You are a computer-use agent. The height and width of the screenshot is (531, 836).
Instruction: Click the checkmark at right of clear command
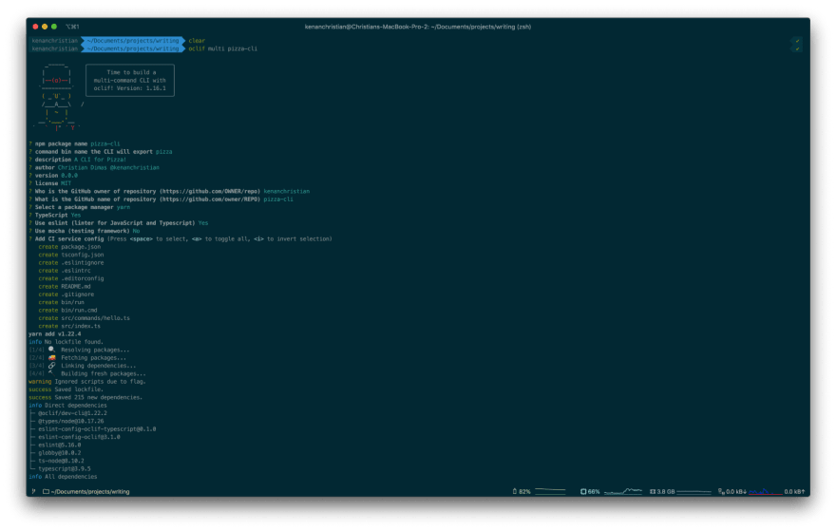tap(798, 41)
